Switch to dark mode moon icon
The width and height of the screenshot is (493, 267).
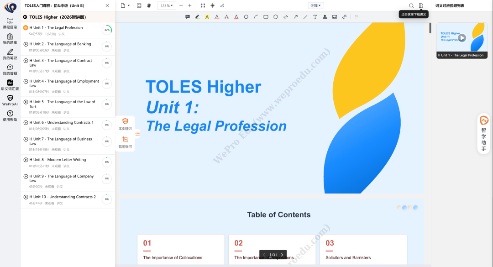tap(222, 5)
